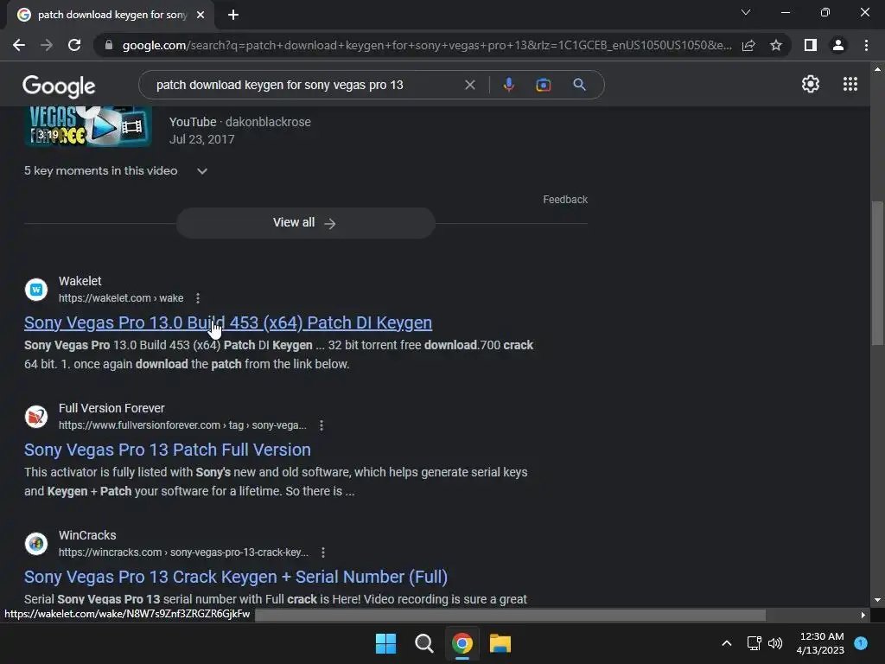Screen dimensions: 885x664
Task: Open a new browser tab
Action: pos(233,15)
